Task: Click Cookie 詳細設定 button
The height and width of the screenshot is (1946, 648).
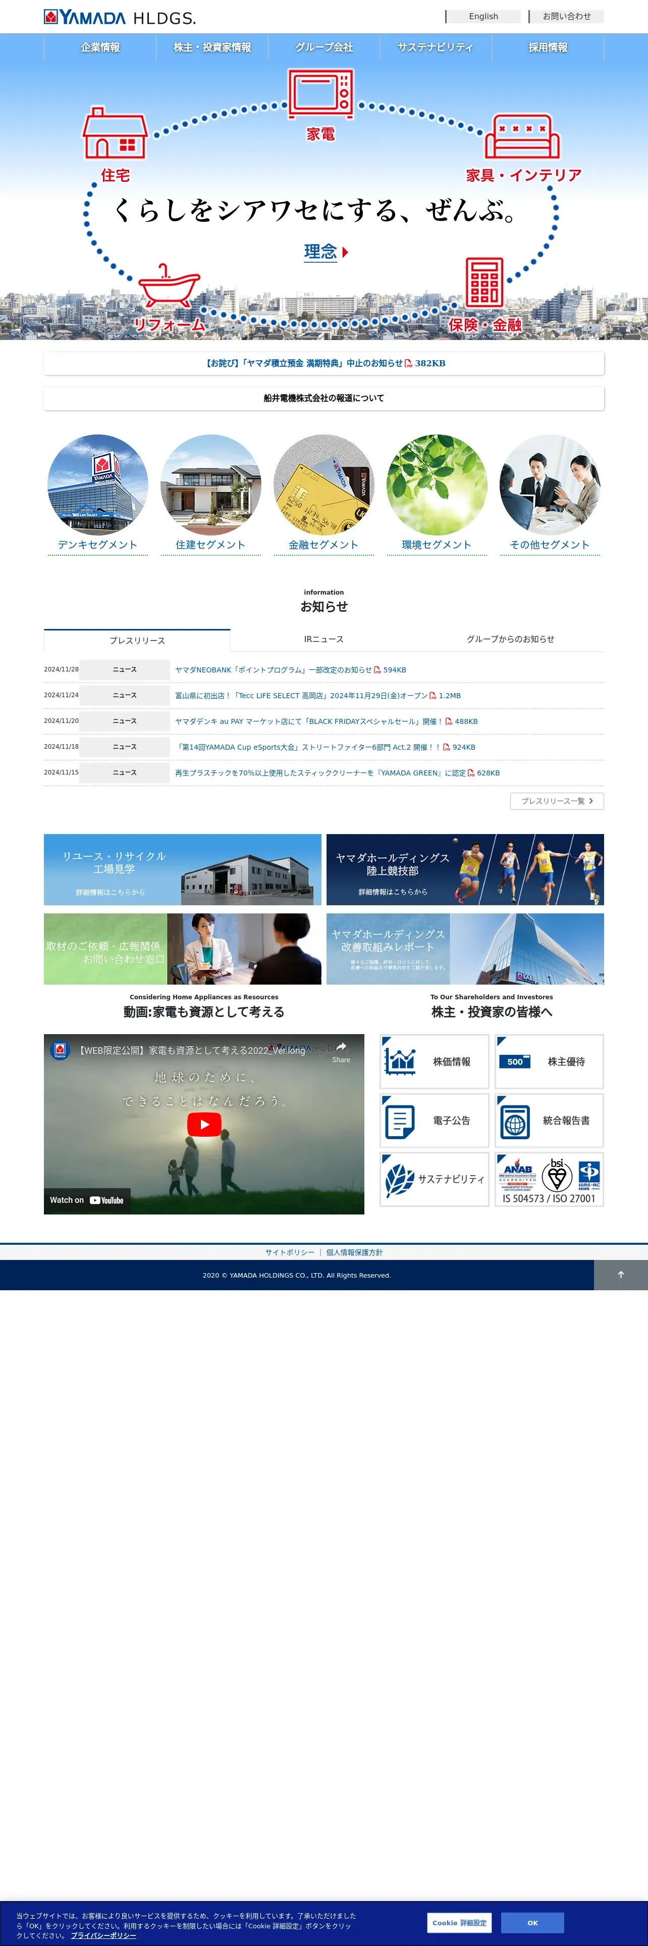Action: pos(459,1923)
